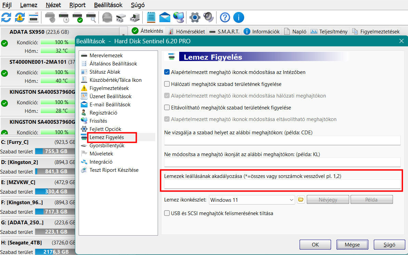Click the blue refresh arrows toolbar icon

click(x=6, y=17)
